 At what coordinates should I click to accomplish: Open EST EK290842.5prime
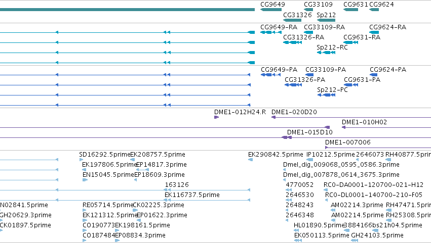point(276,155)
